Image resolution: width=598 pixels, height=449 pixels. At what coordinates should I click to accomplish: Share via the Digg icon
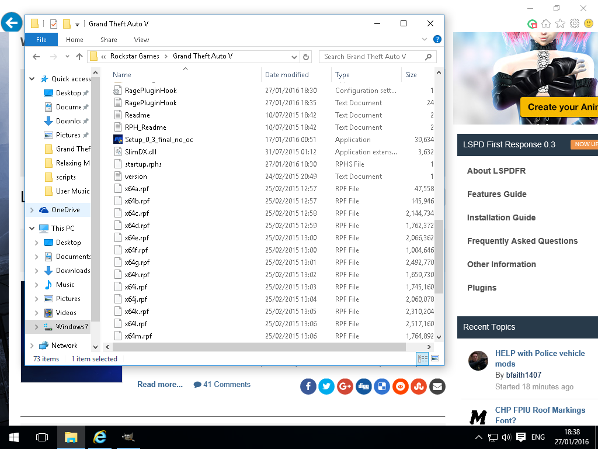tap(363, 387)
